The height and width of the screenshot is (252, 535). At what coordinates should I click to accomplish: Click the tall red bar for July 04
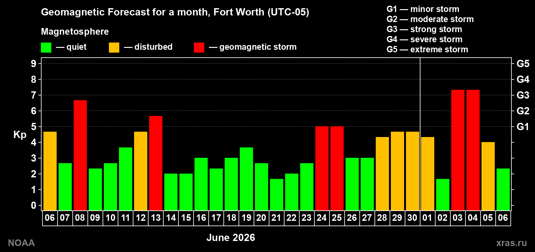pyautogui.click(x=473, y=150)
